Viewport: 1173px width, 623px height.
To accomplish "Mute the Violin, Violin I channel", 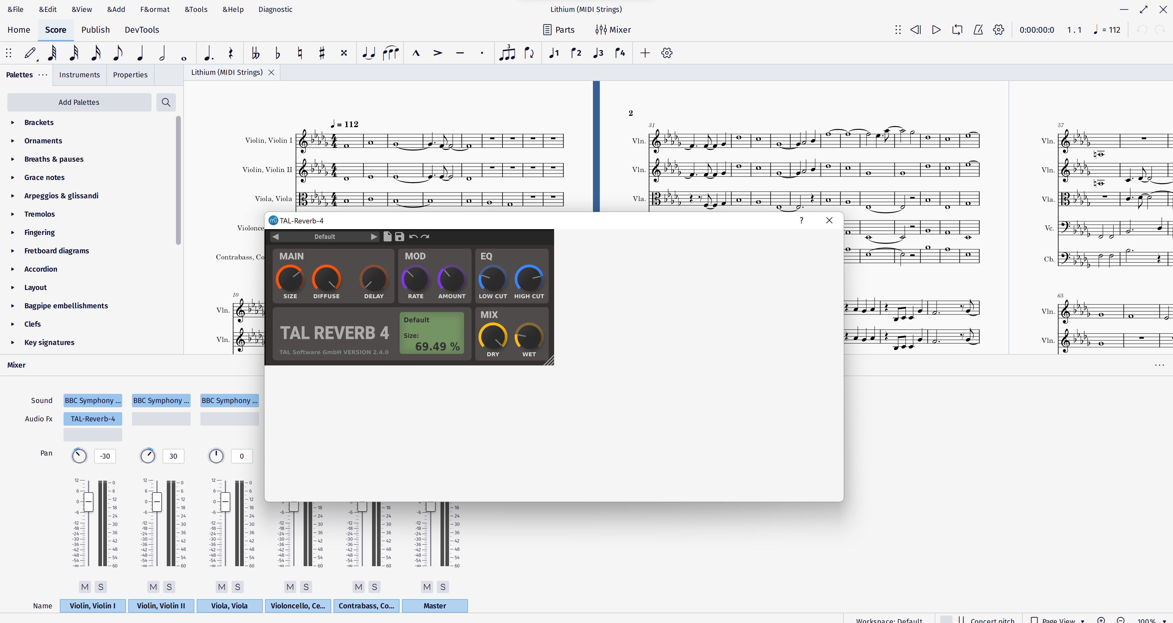I will (85, 587).
